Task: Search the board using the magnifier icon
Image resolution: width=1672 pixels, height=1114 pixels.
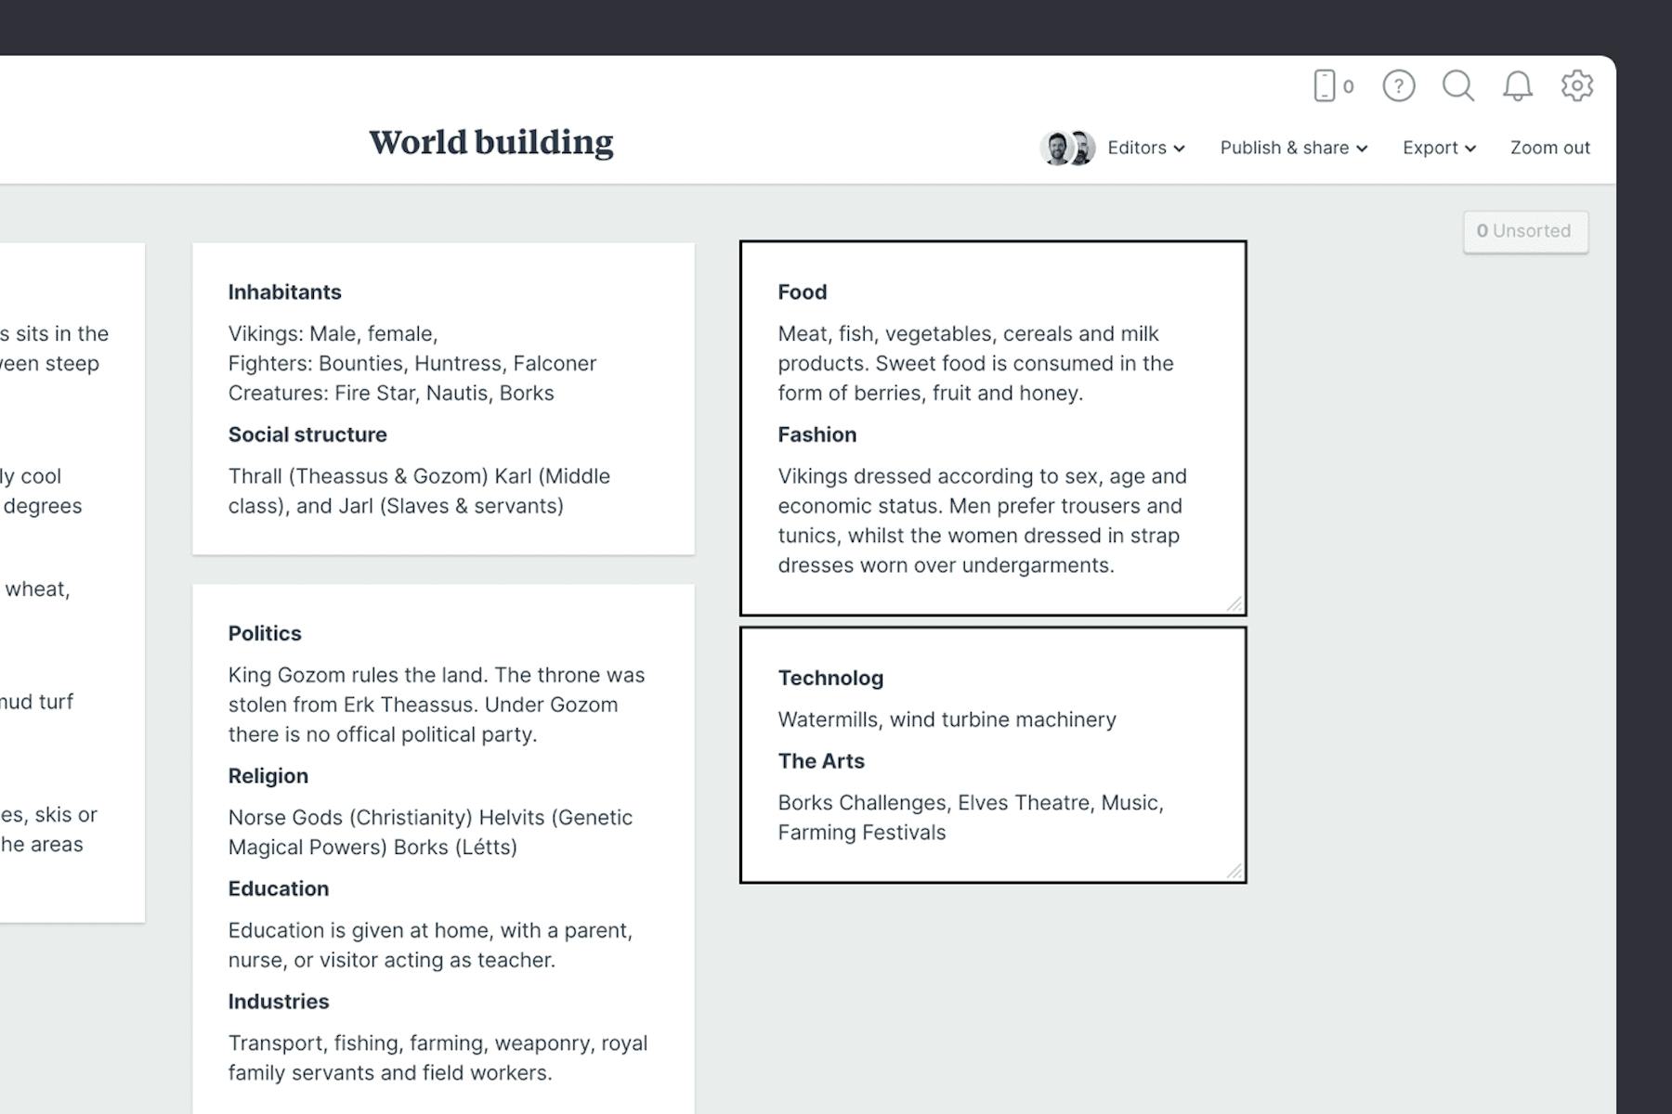Action: [x=1458, y=85]
